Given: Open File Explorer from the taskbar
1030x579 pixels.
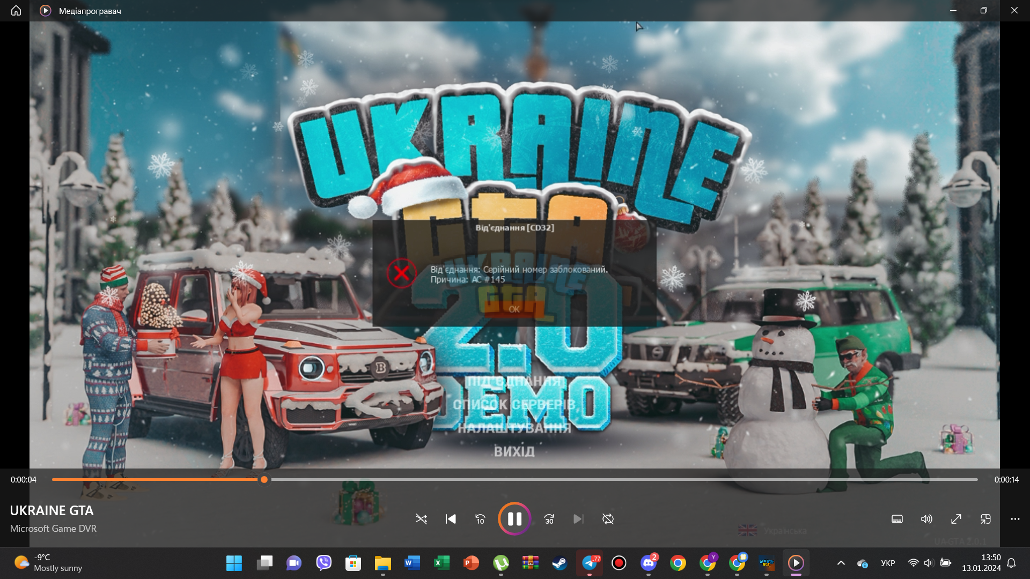Looking at the screenshot, I should tap(382, 563).
